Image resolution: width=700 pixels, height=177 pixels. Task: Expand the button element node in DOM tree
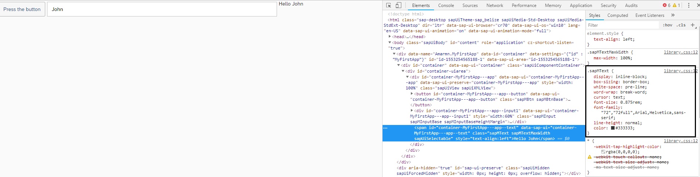pos(412,94)
